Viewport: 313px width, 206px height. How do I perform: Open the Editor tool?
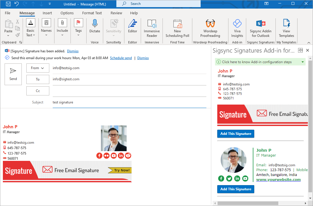(x=132, y=28)
